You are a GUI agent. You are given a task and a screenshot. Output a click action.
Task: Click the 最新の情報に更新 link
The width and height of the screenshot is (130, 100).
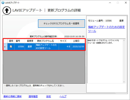(x=12, y=96)
